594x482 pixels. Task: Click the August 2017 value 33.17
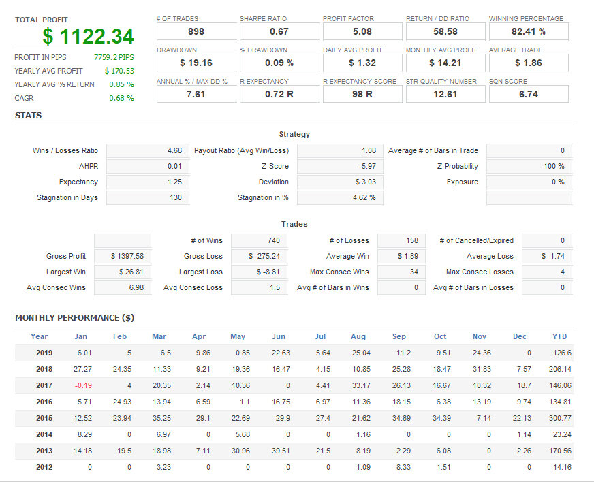pos(362,385)
